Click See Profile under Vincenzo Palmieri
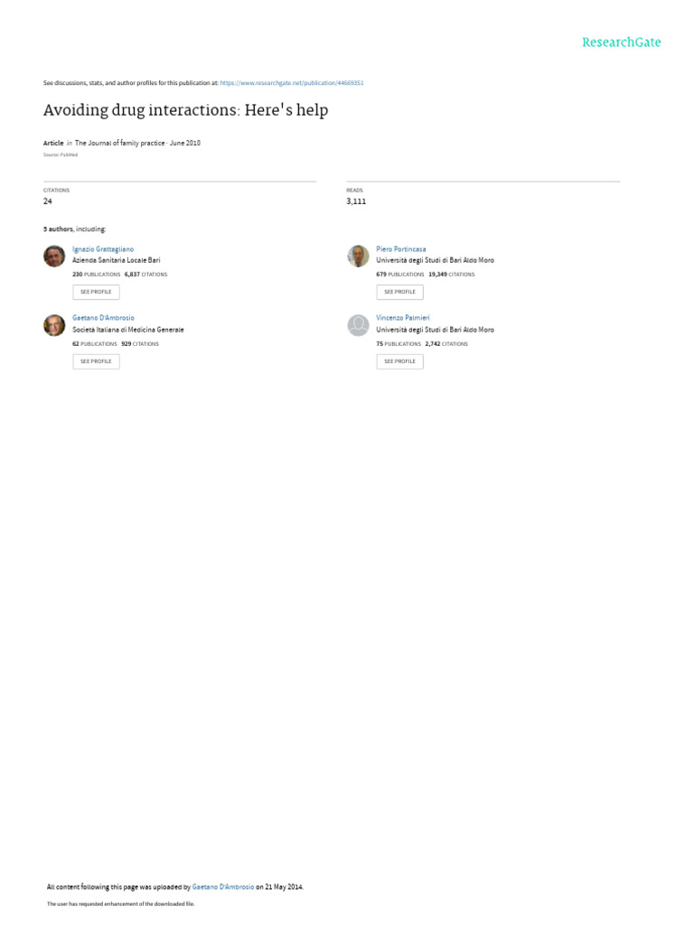694x925 pixels. click(x=400, y=361)
